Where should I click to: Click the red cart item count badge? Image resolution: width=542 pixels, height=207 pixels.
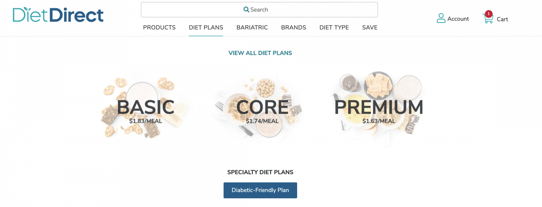[489, 14]
